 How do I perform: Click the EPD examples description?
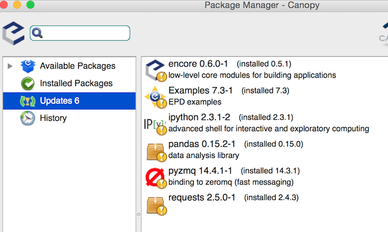coord(195,102)
